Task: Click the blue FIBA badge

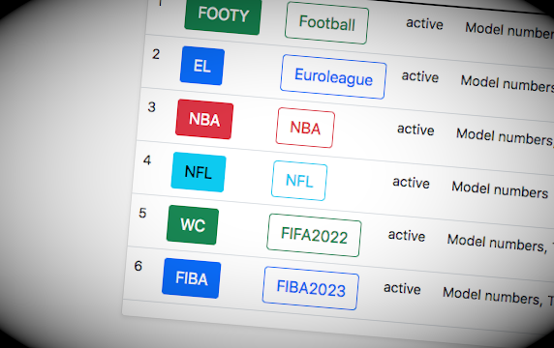Action: (x=192, y=278)
